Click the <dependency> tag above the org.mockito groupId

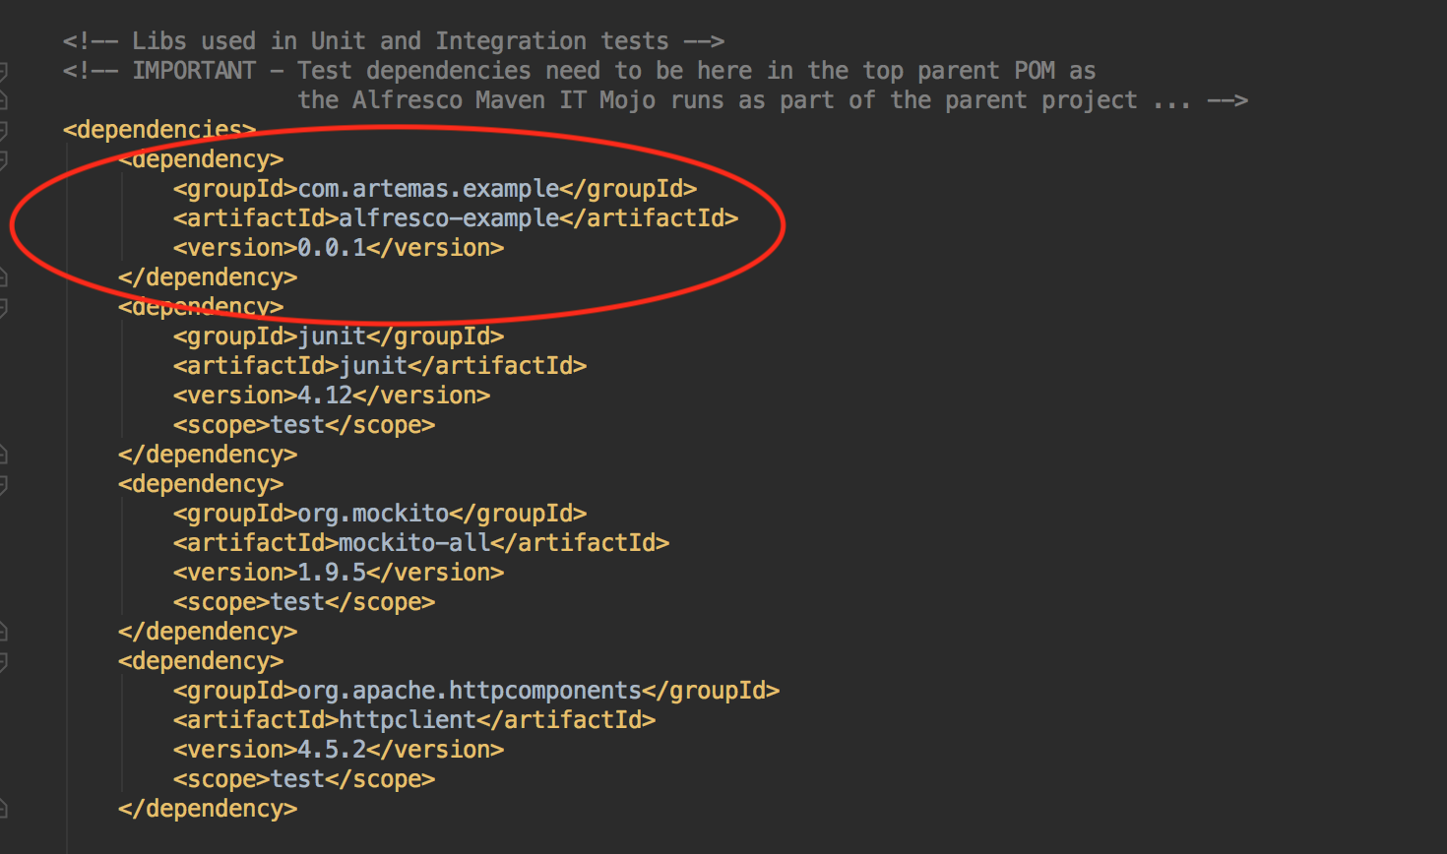pyautogui.click(x=201, y=484)
